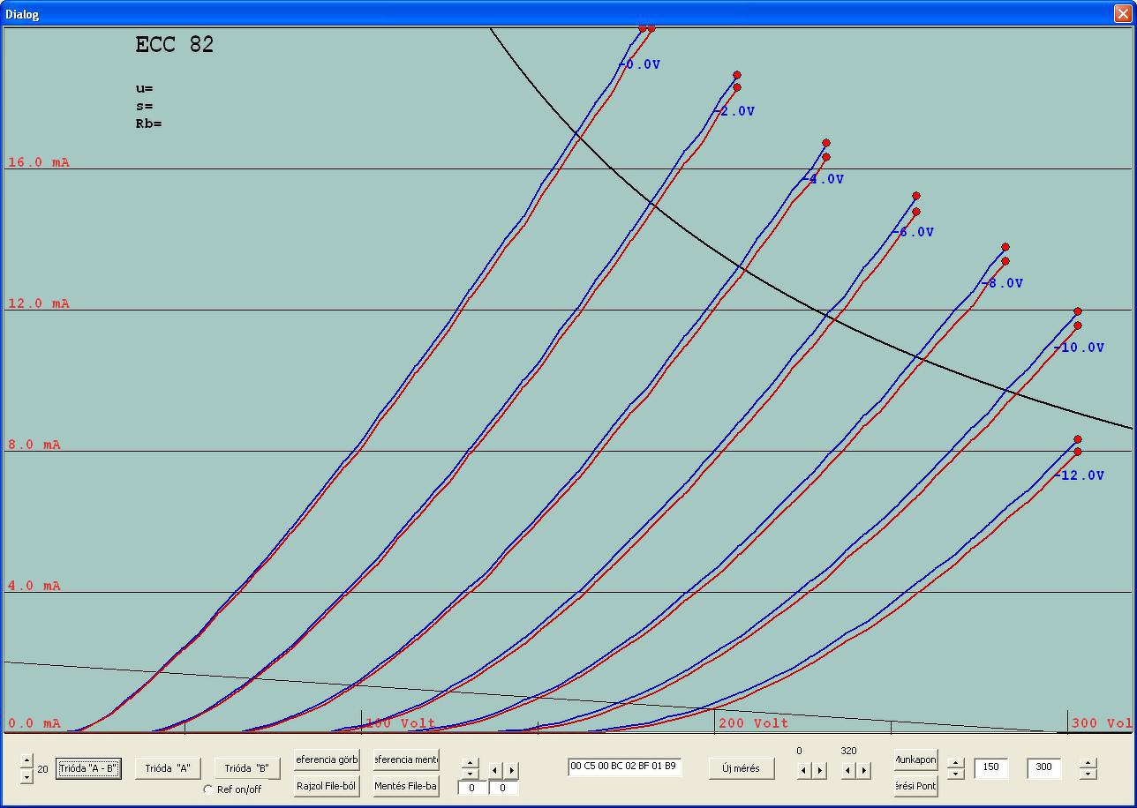This screenshot has width=1137, height=808.
Task: Click the Referencia görbe button
Action: (x=327, y=759)
